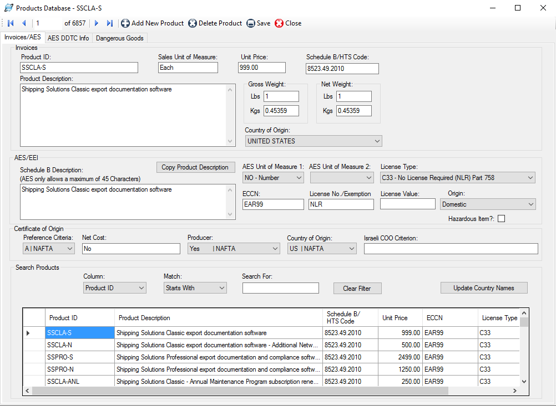Click the Update Country Names button
556x406 pixels.
[483, 288]
